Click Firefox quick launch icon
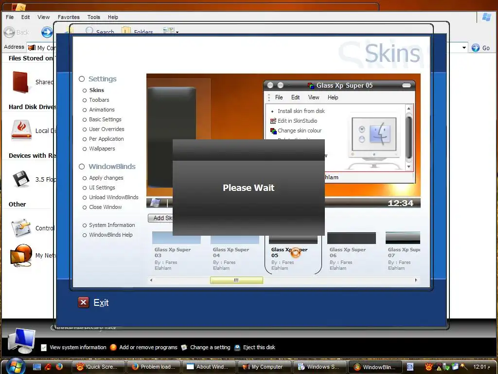The height and width of the screenshot is (374, 498). (x=59, y=367)
